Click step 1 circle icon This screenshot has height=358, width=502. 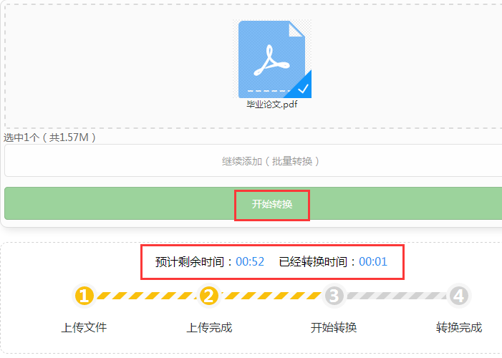(85, 296)
